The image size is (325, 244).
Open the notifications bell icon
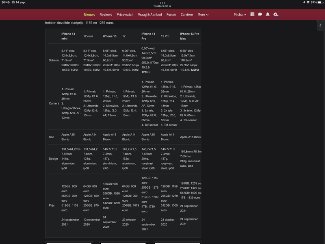(268, 14)
